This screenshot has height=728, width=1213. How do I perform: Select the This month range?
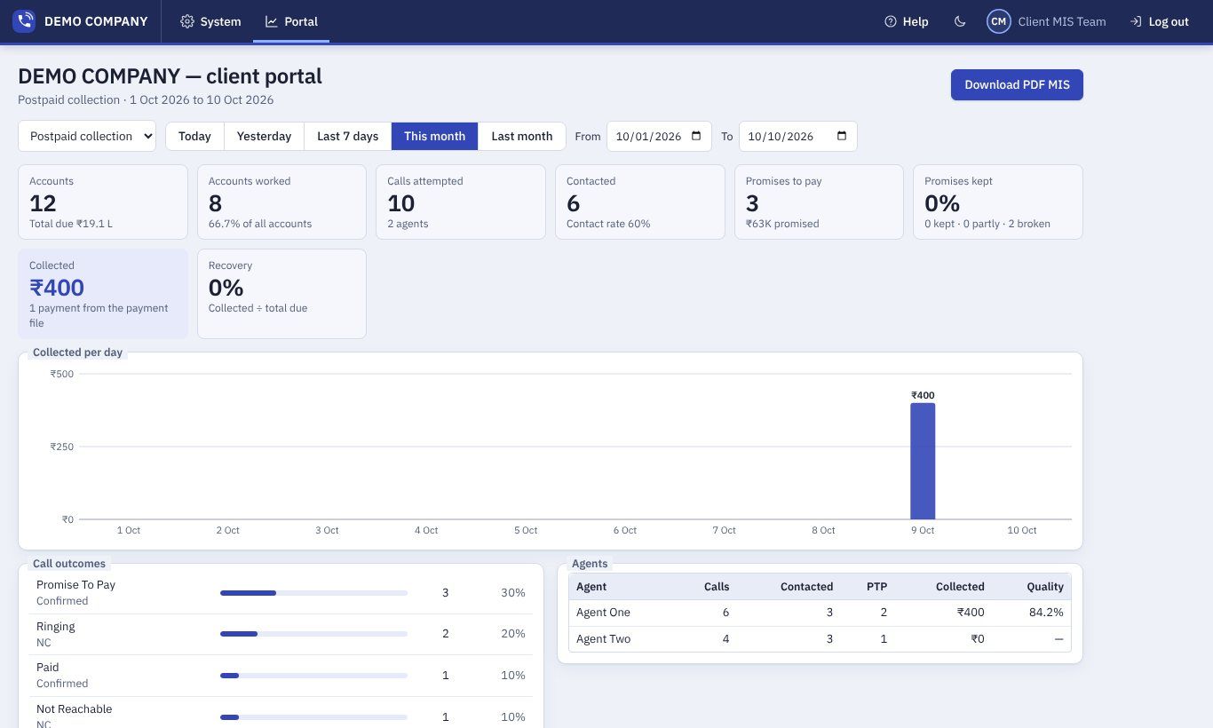(x=434, y=136)
